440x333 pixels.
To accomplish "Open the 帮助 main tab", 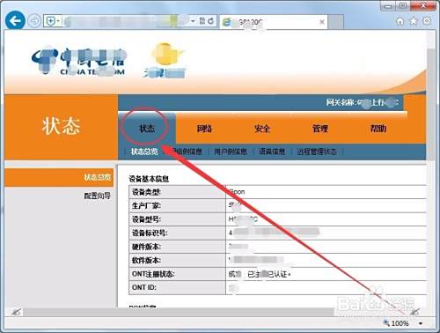I will coord(378,129).
